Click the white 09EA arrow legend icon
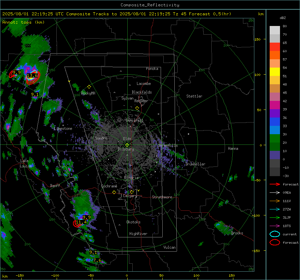 [275, 192]
